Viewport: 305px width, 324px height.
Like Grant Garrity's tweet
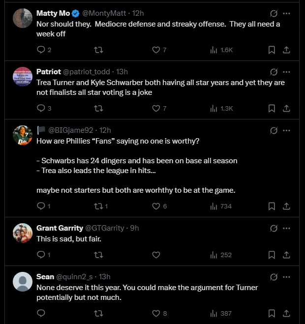coord(156,255)
